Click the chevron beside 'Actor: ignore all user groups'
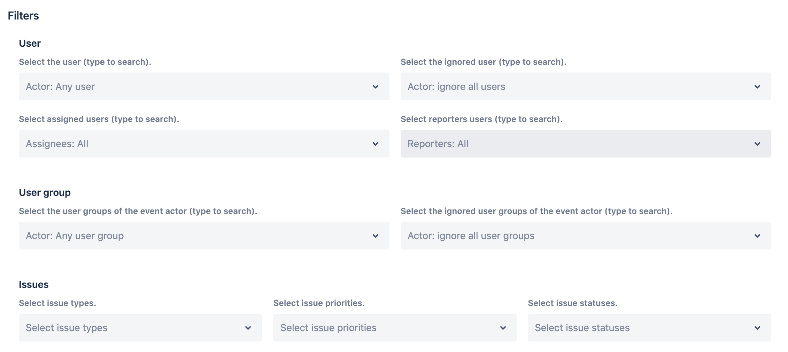 coord(757,236)
